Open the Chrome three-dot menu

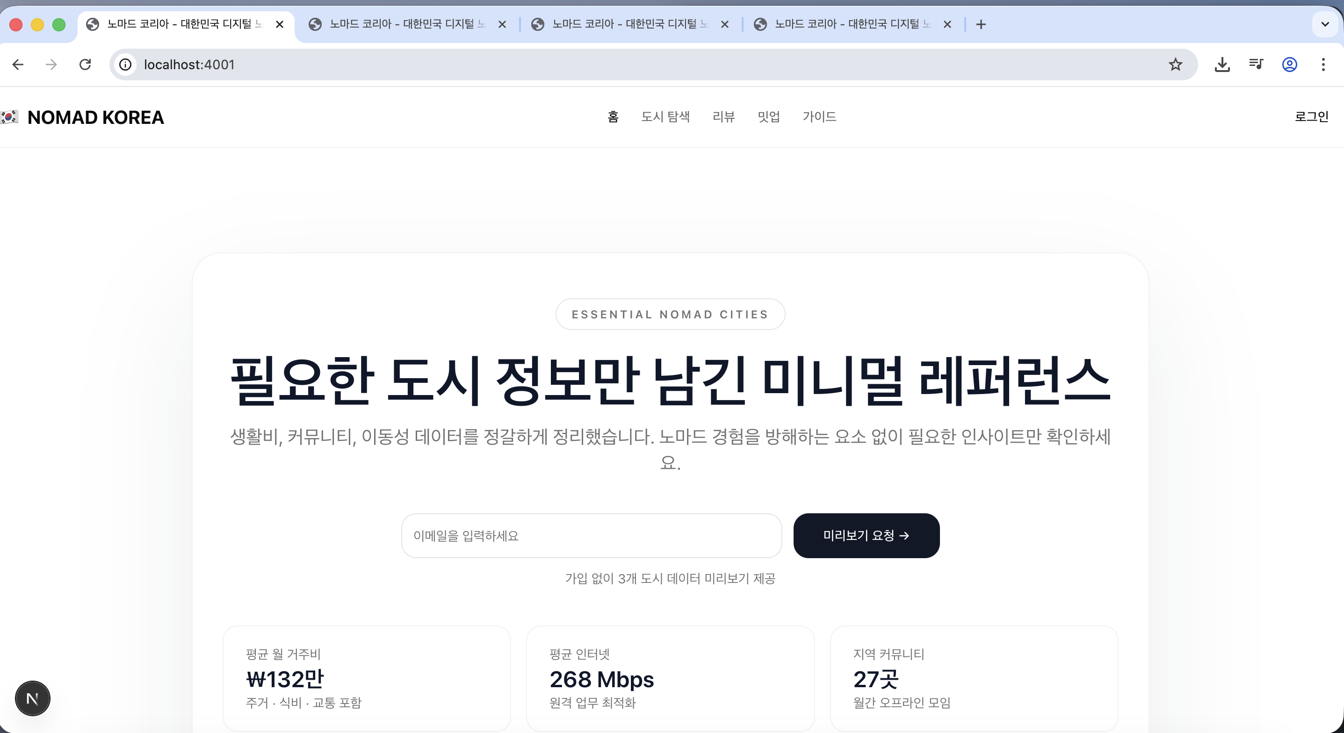point(1323,65)
